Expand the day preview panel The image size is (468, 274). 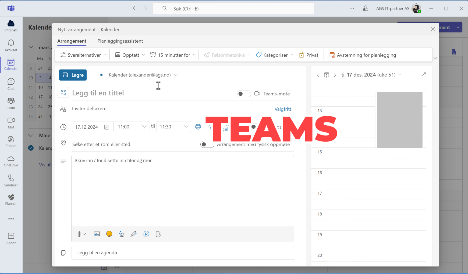(x=424, y=74)
